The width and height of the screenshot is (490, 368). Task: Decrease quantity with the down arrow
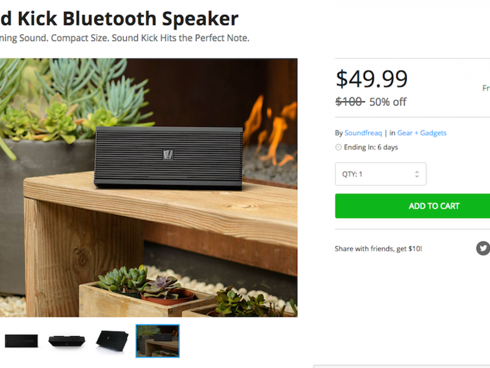point(416,176)
